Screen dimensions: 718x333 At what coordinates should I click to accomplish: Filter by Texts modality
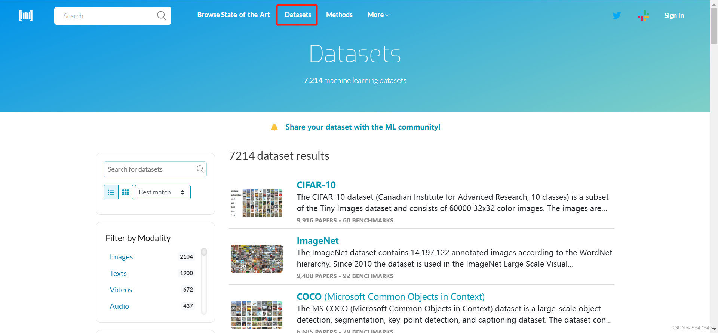point(118,273)
